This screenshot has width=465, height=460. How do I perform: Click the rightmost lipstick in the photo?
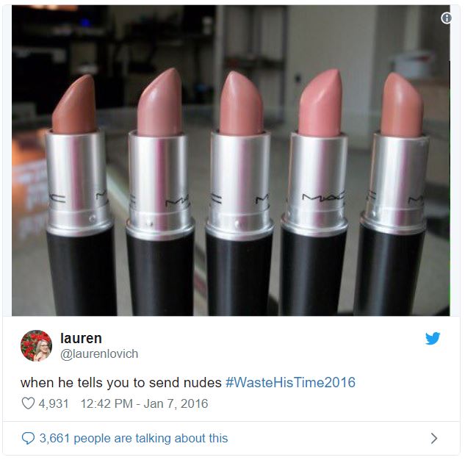[x=394, y=194]
